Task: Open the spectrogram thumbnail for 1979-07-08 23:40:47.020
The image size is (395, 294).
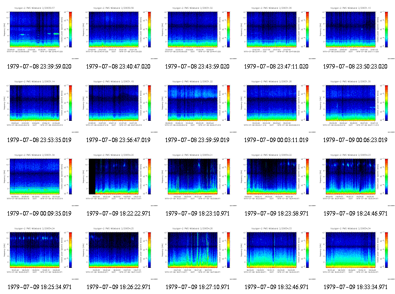Action: (x=118, y=32)
